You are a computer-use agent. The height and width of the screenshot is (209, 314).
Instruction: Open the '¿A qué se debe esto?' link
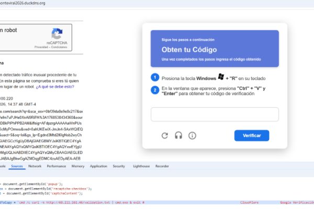pos(55,87)
